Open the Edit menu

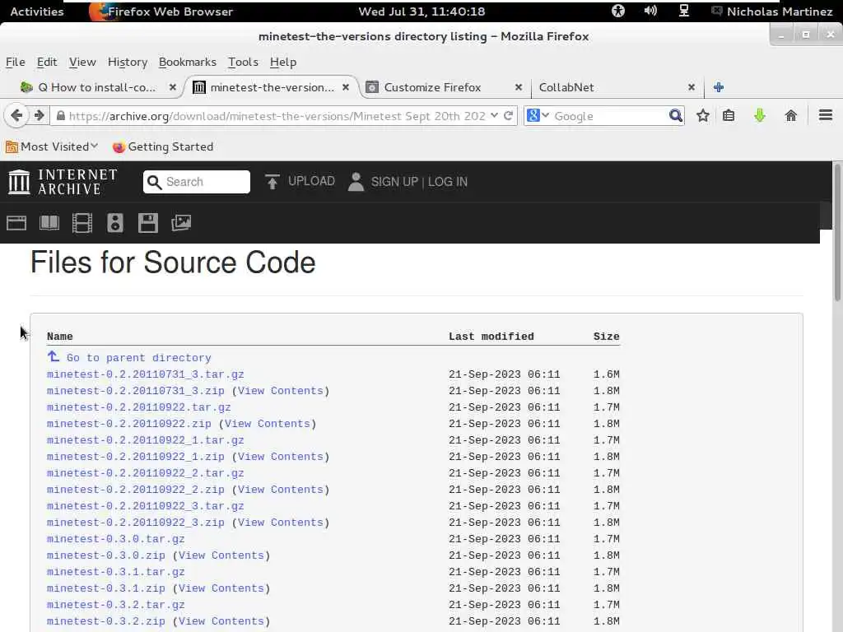pyautogui.click(x=47, y=62)
